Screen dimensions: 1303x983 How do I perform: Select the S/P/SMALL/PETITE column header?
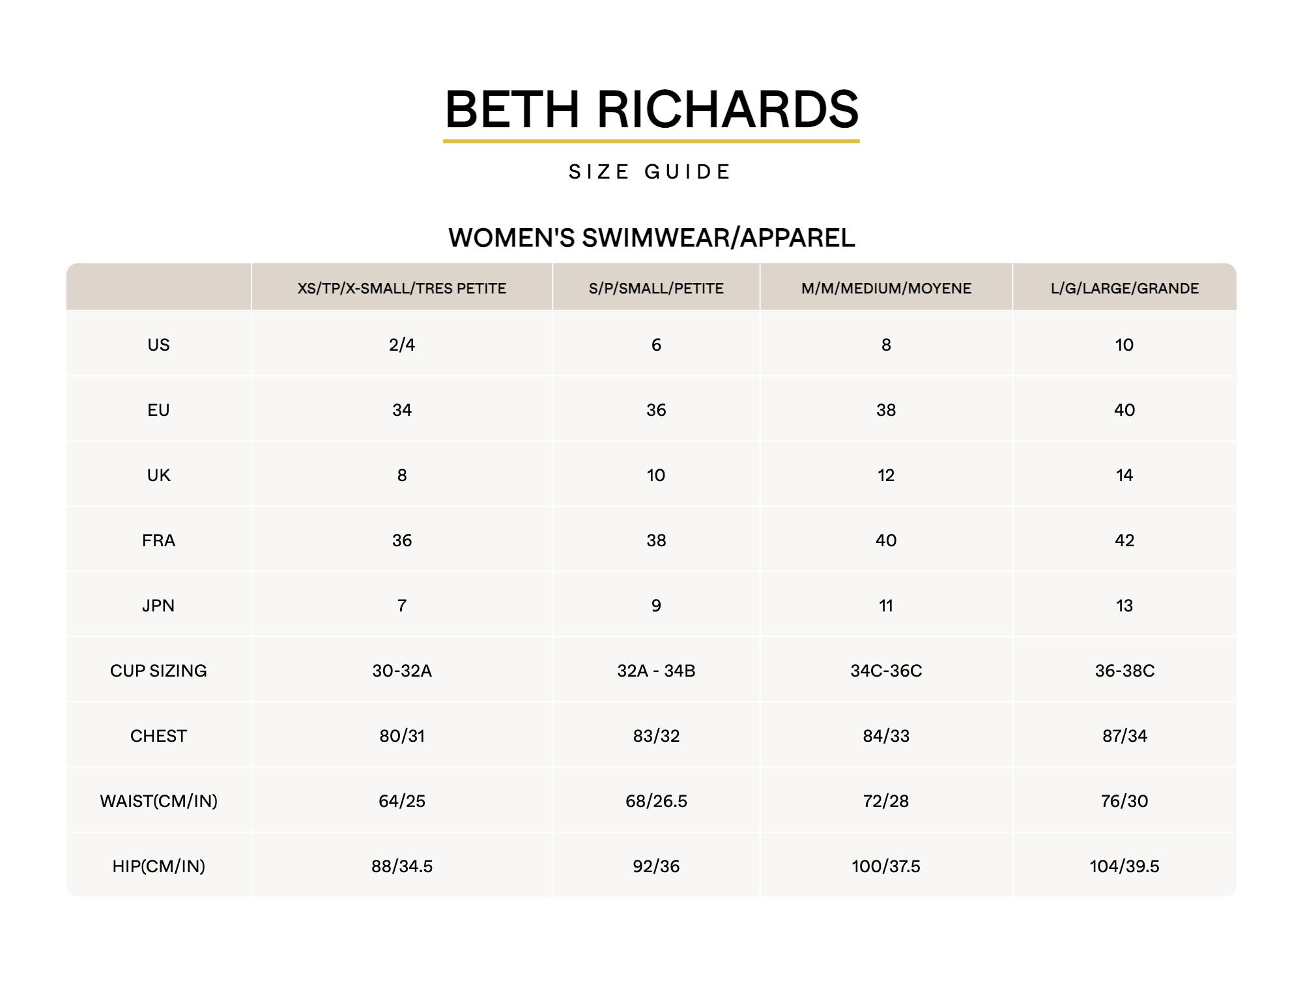[x=656, y=288]
